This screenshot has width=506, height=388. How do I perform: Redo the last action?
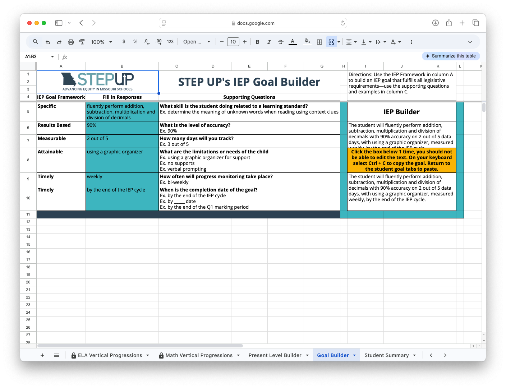click(x=59, y=42)
